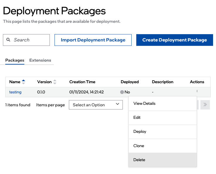Click version value 0.1.0

[41, 92]
